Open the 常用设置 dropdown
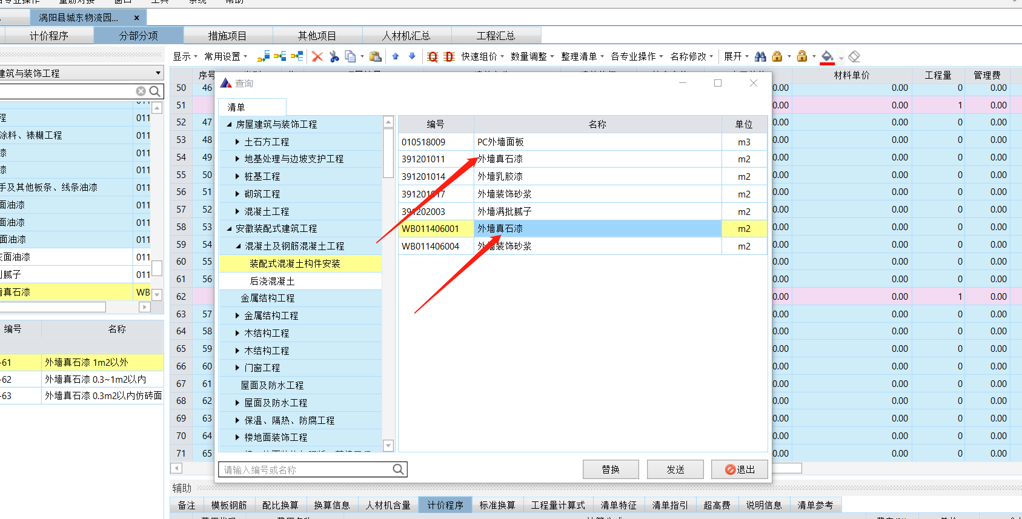Viewport: 1022px width, 519px height. point(226,56)
